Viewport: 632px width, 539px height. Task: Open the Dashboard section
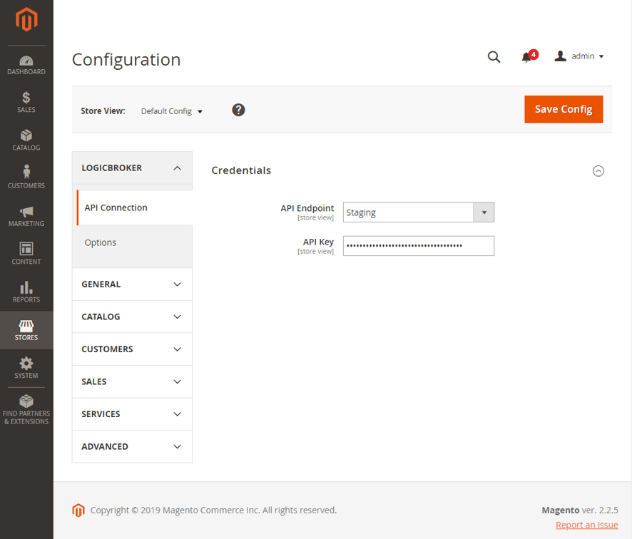[x=26, y=65]
